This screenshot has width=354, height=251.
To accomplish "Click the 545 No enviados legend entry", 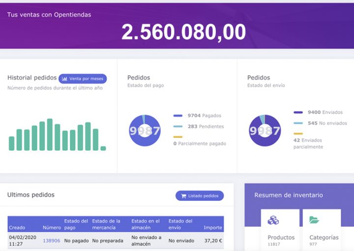I will coord(327,123).
